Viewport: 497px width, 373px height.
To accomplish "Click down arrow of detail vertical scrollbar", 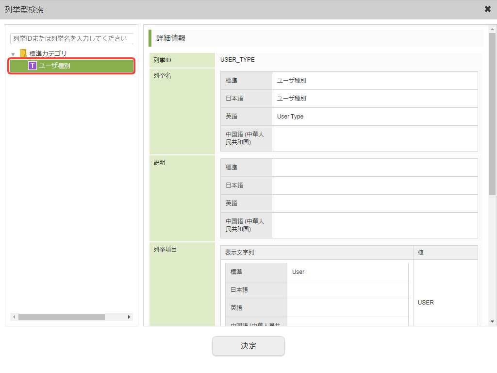I will point(492,322).
